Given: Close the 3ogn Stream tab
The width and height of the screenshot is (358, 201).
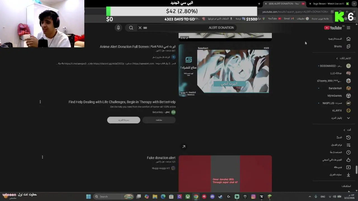Looking at the screenshot, I should coord(310,4).
